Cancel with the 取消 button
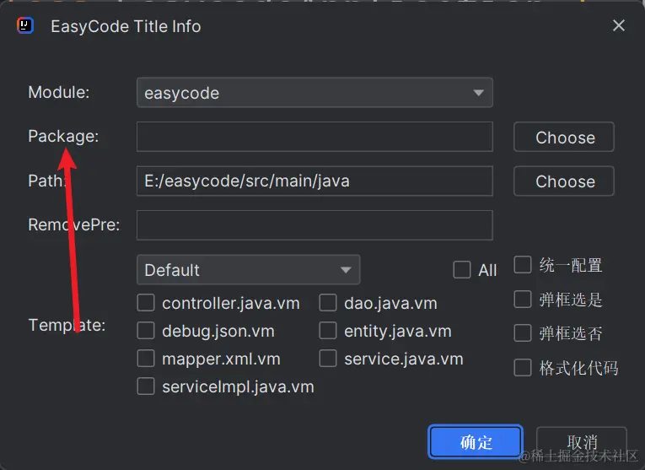Image resolution: width=645 pixels, height=470 pixels. pyautogui.click(x=582, y=442)
